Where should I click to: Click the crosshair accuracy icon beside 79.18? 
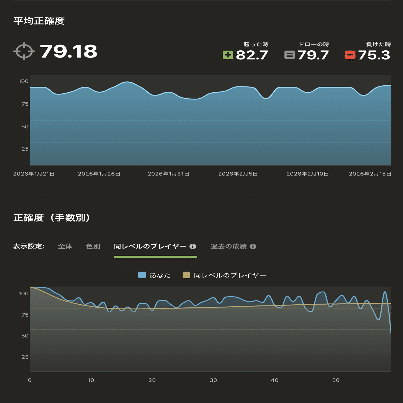[24, 51]
